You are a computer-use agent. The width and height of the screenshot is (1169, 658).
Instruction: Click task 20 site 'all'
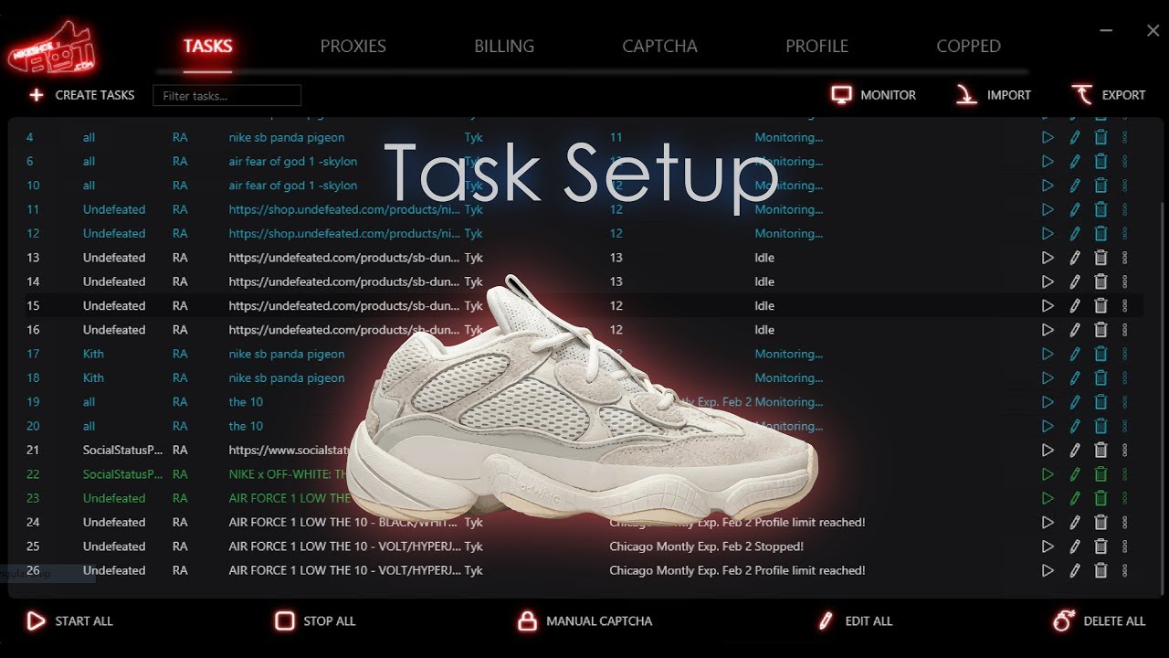pyautogui.click(x=89, y=426)
